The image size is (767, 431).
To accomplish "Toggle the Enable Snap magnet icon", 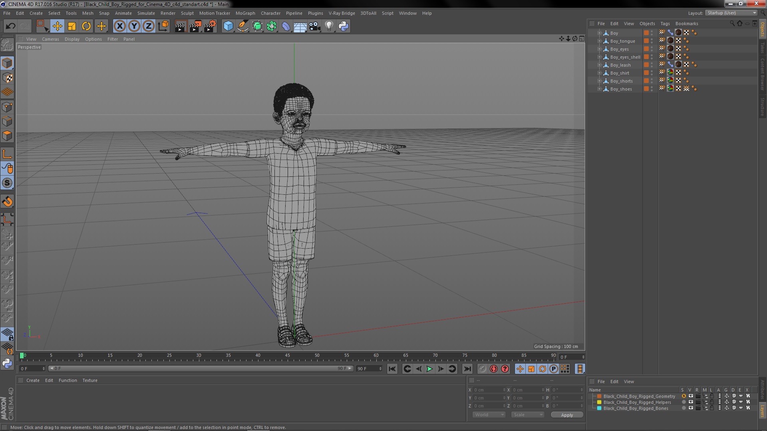I will [x=7, y=202].
